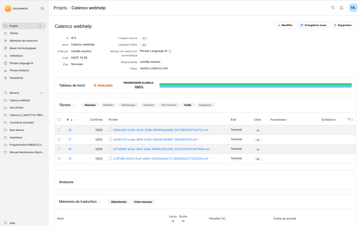Click the 0 Problèmes indicator
Viewport: 360px width, 226px height.
tap(103, 85)
